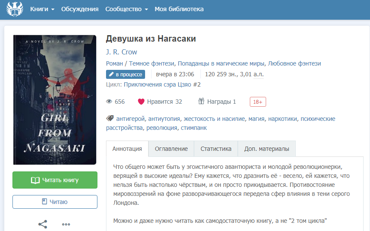Open the three-dots more options menu
This screenshot has height=231, width=370.
pyautogui.click(x=66, y=224)
